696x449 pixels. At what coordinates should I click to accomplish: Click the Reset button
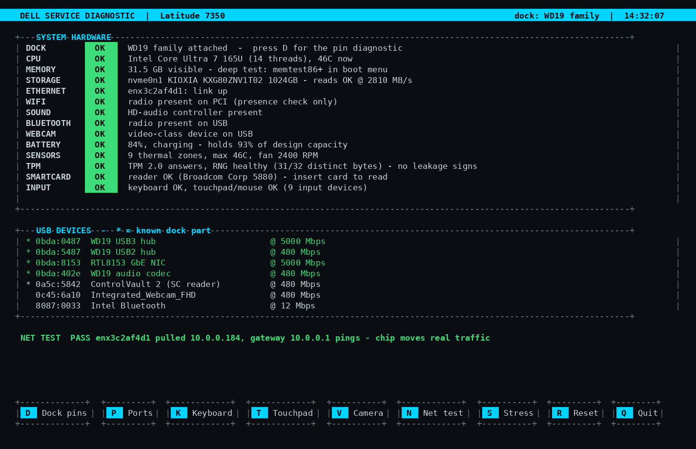575,413
